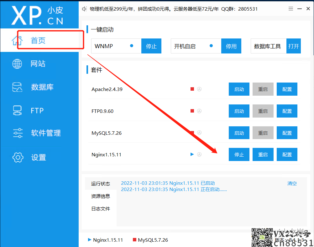Click the FTP0.9.60 red stopped status square
Screen dimensions: 314x247
[x=192, y=111]
